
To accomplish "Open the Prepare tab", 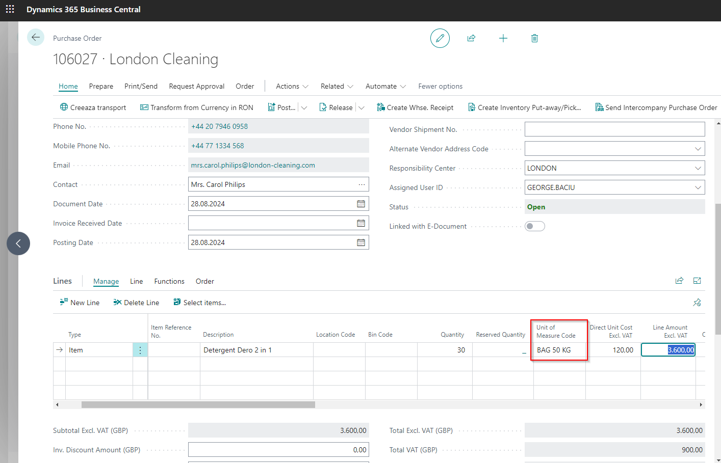I will click(101, 86).
